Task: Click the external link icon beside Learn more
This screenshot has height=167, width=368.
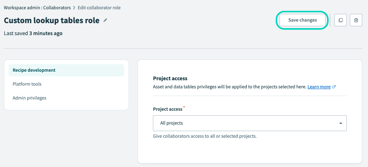Action: [334, 87]
